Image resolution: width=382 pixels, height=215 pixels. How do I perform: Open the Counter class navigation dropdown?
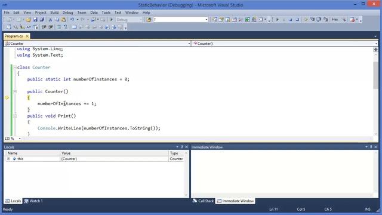tap(189, 44)
